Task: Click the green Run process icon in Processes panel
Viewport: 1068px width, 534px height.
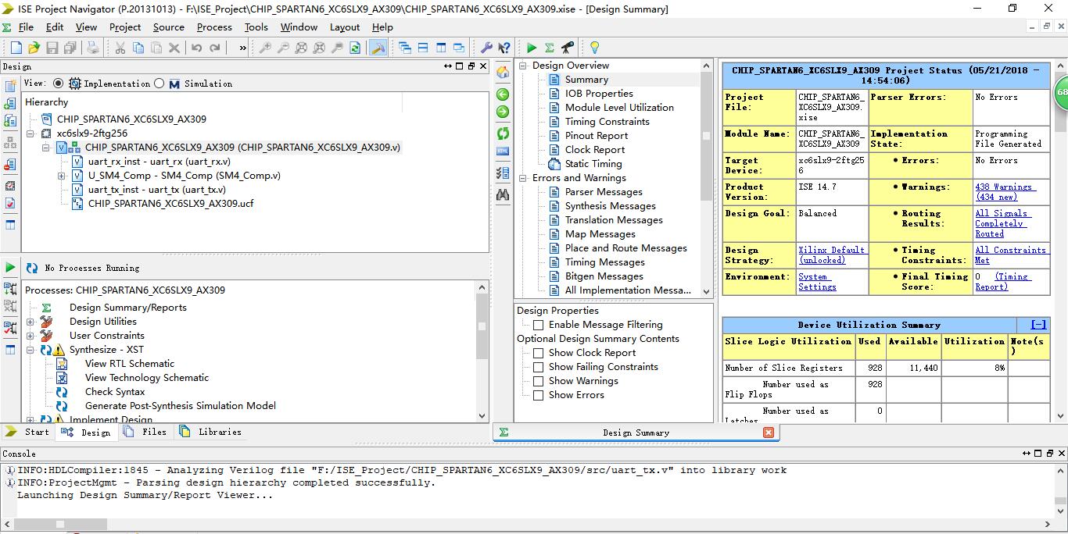Action: pyautogui.click(x=10, y=267)
